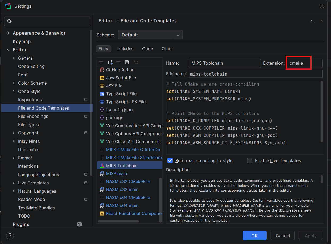This screenshot has height=244, width=331.
Task: Click the Revert to original template icon
Action: pos(136,62)
